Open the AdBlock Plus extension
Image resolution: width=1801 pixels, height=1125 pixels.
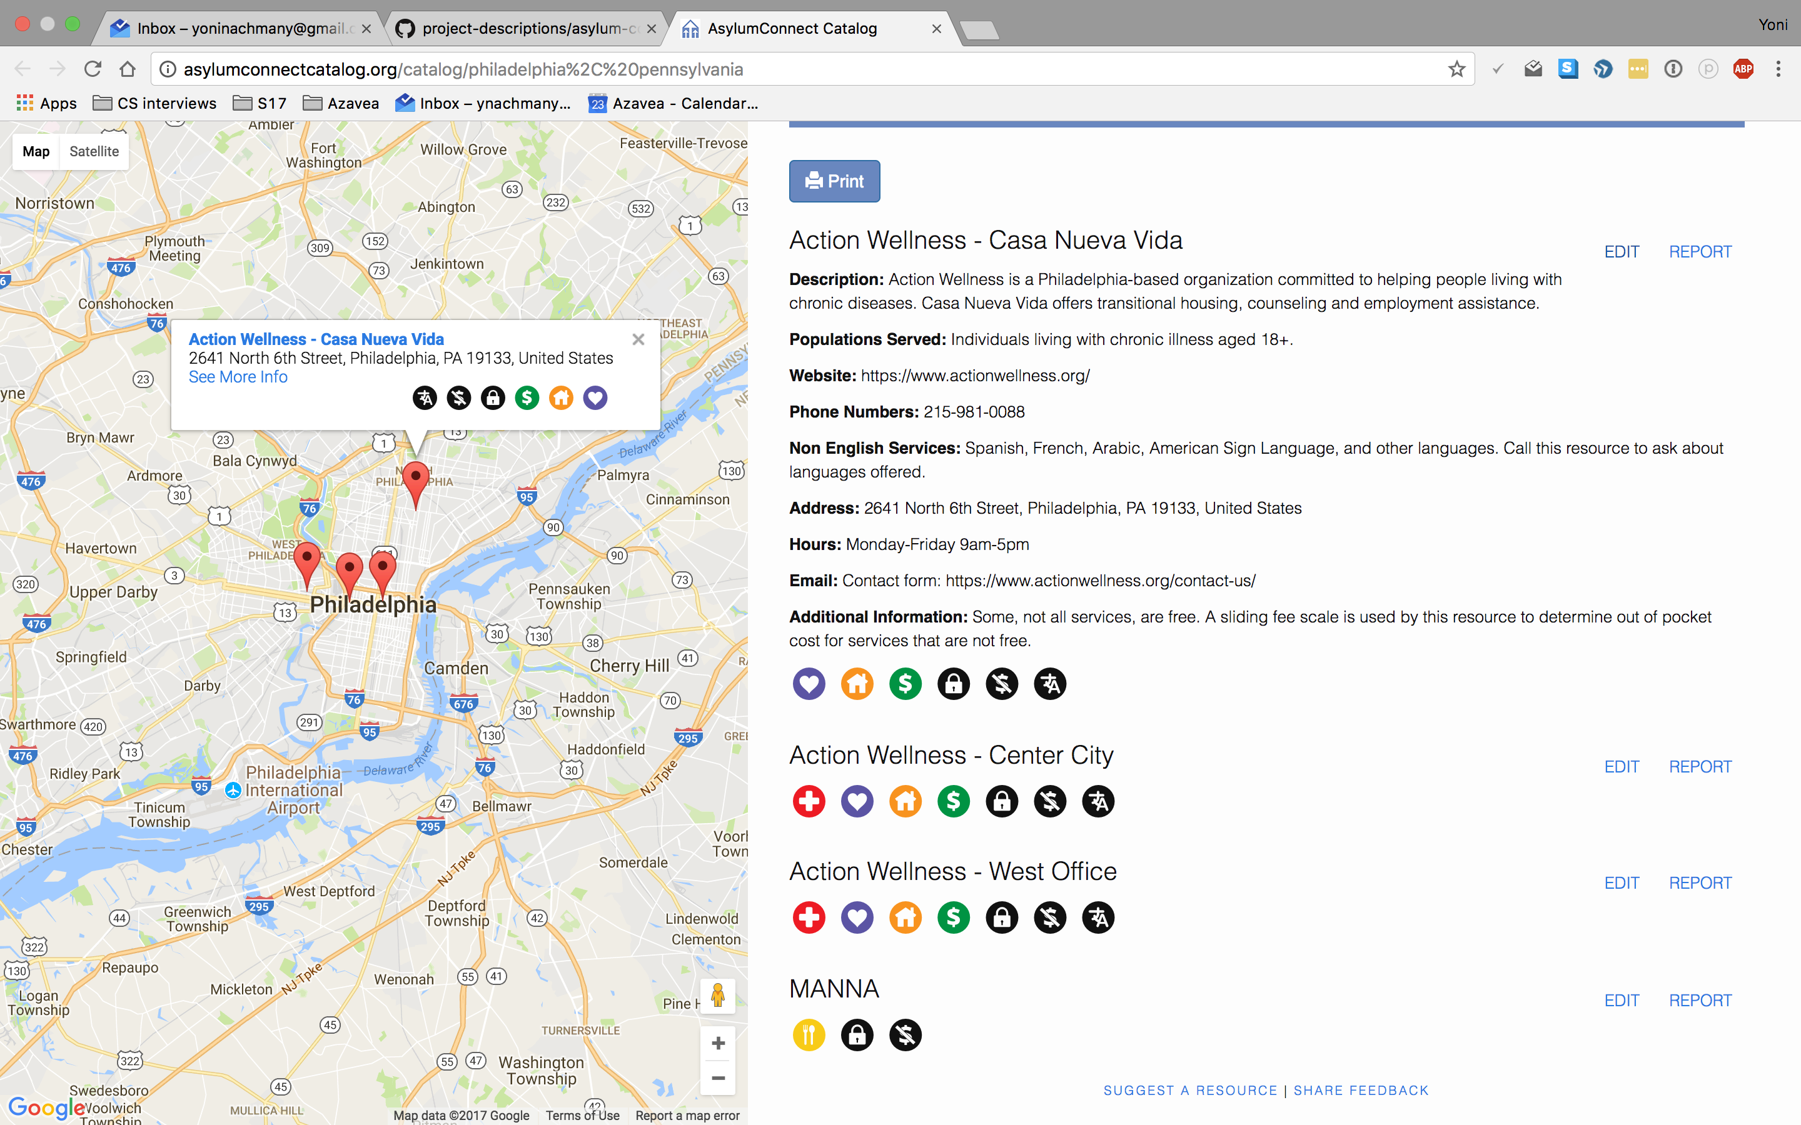(x=1743, y=69)
